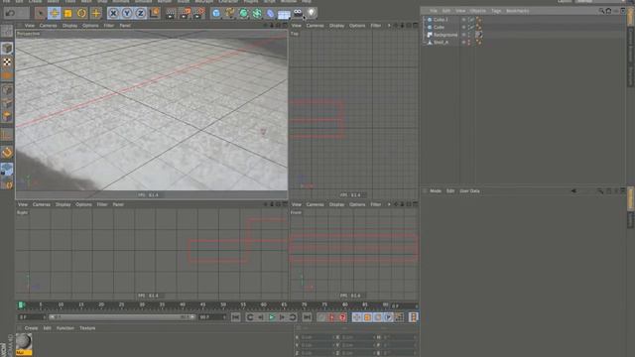Screen dimensions: 635x357
Task: Go to start of animation
Action: 236,317
